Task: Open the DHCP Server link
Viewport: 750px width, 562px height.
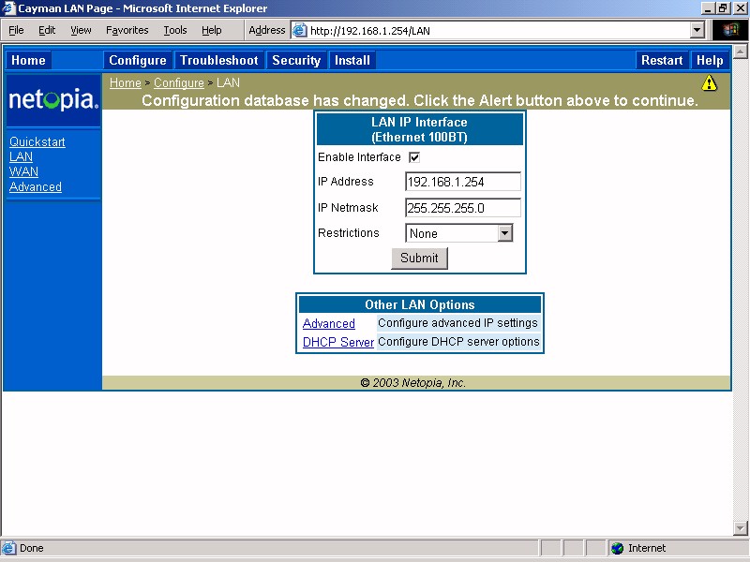Action: point(338,342)
